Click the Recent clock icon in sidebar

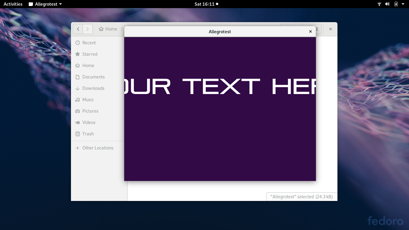coord(78,43)
